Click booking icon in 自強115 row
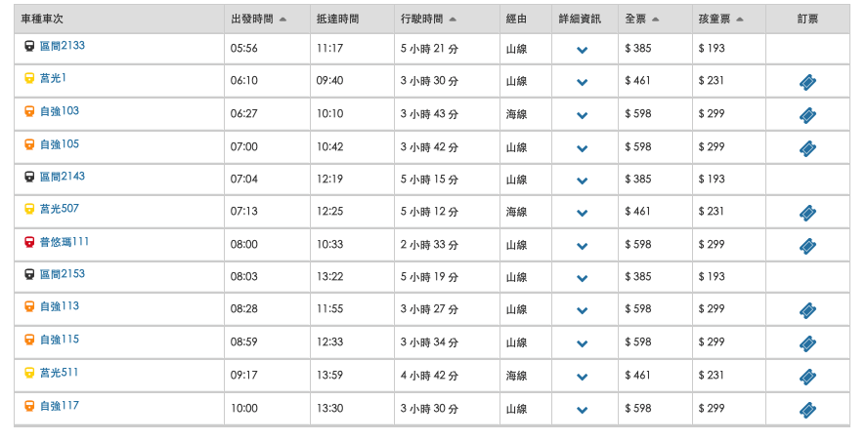 point(807,343)
